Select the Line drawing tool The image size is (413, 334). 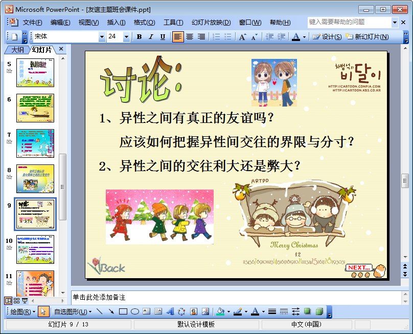point(99,311)
